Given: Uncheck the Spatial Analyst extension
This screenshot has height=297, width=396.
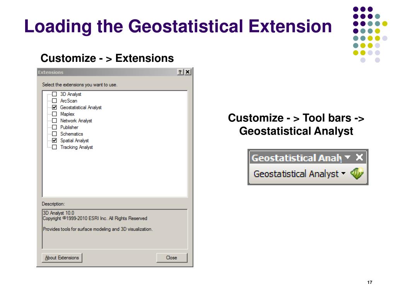Looking at the screenshot, I should tap(54, 140).
